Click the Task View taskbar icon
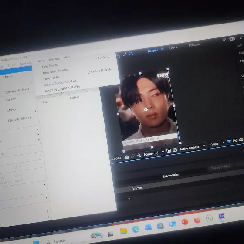 click(x=111, y=234)
